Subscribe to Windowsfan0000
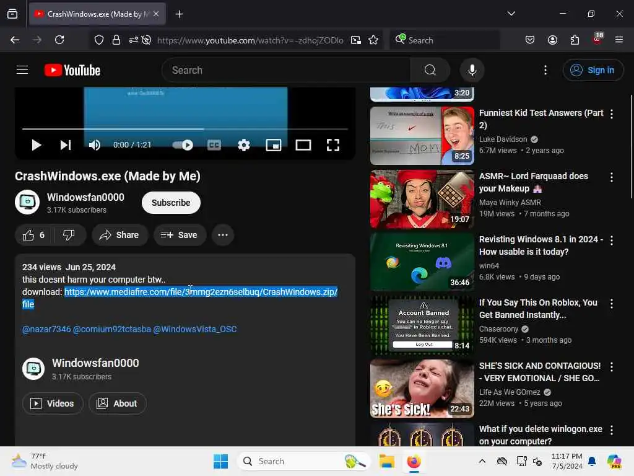The width and height of the screenshot is (634, 476). [171, 203]
